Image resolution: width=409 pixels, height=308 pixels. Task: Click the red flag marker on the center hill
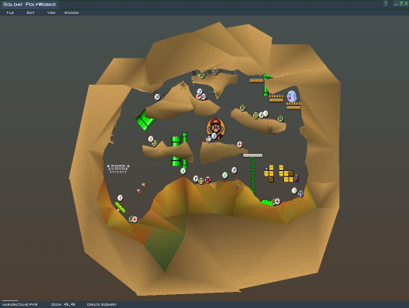[208, 179]
